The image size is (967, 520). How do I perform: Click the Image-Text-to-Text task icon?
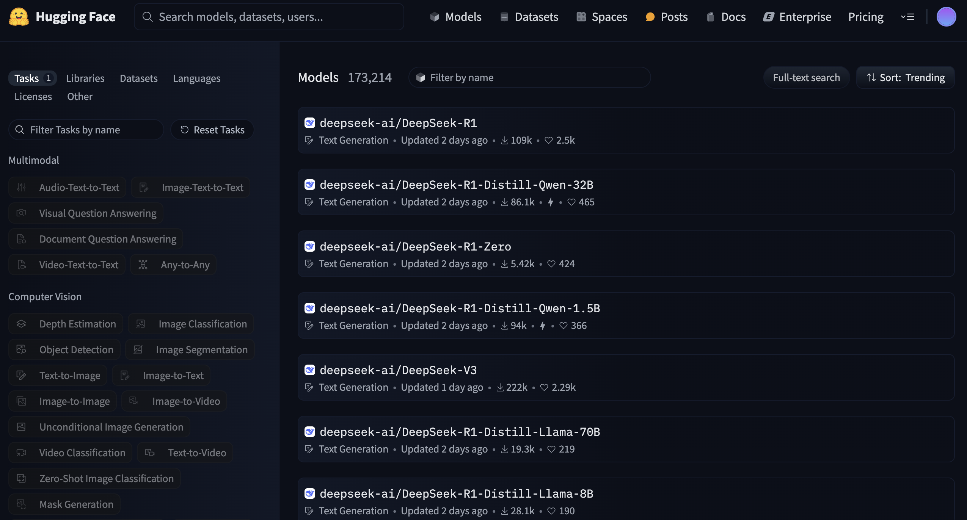click(144, 187)
